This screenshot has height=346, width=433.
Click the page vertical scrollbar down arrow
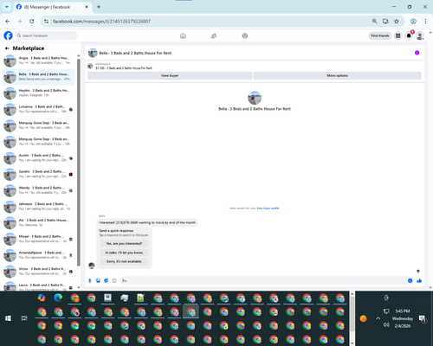click(430, 287)
